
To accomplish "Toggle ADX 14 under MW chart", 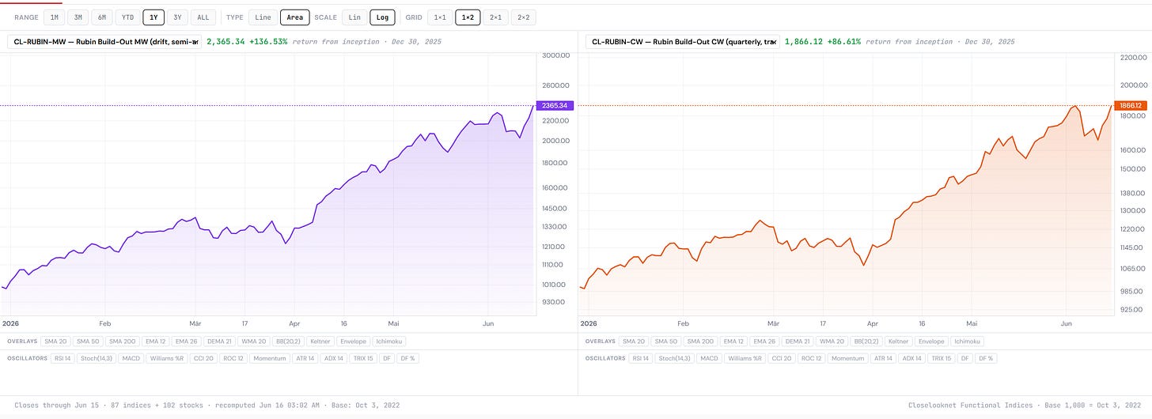I will click(334, 358).
